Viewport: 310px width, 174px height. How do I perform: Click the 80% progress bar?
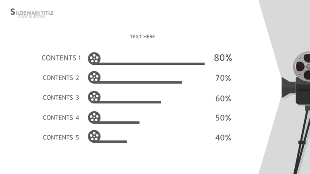[x=153, y=64]
